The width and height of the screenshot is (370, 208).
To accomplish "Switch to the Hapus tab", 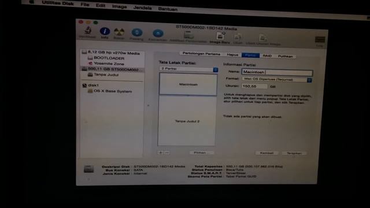I will click(232, 55).
